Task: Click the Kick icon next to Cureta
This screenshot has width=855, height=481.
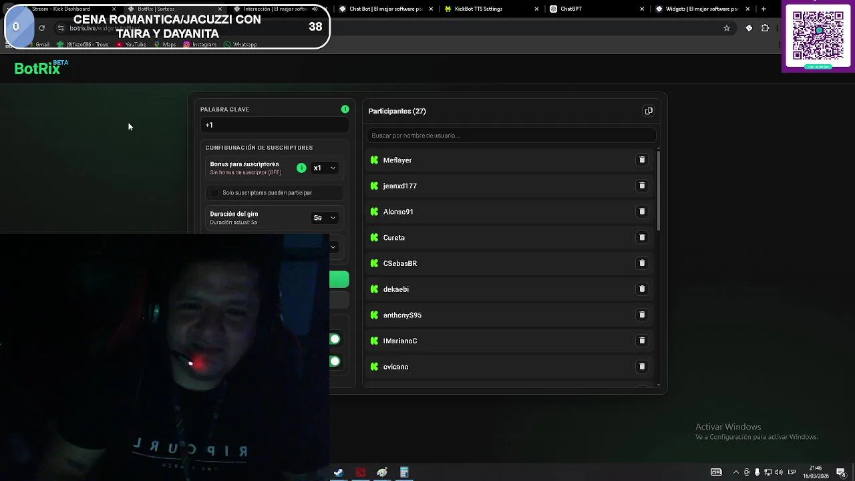Action: (374, 237)
